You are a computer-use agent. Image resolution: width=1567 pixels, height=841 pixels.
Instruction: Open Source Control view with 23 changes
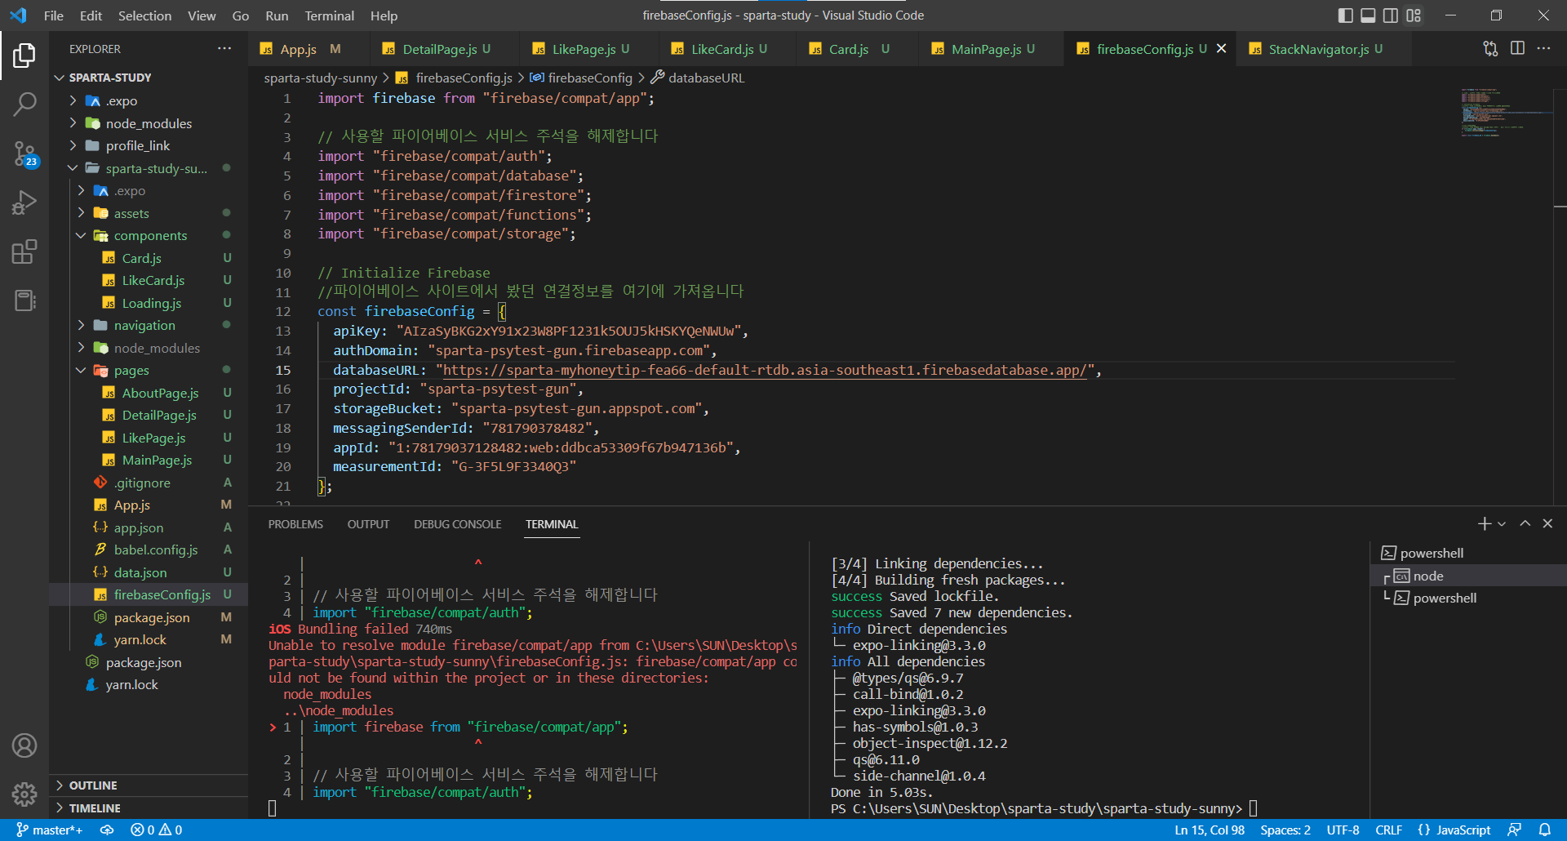[24, 154]
